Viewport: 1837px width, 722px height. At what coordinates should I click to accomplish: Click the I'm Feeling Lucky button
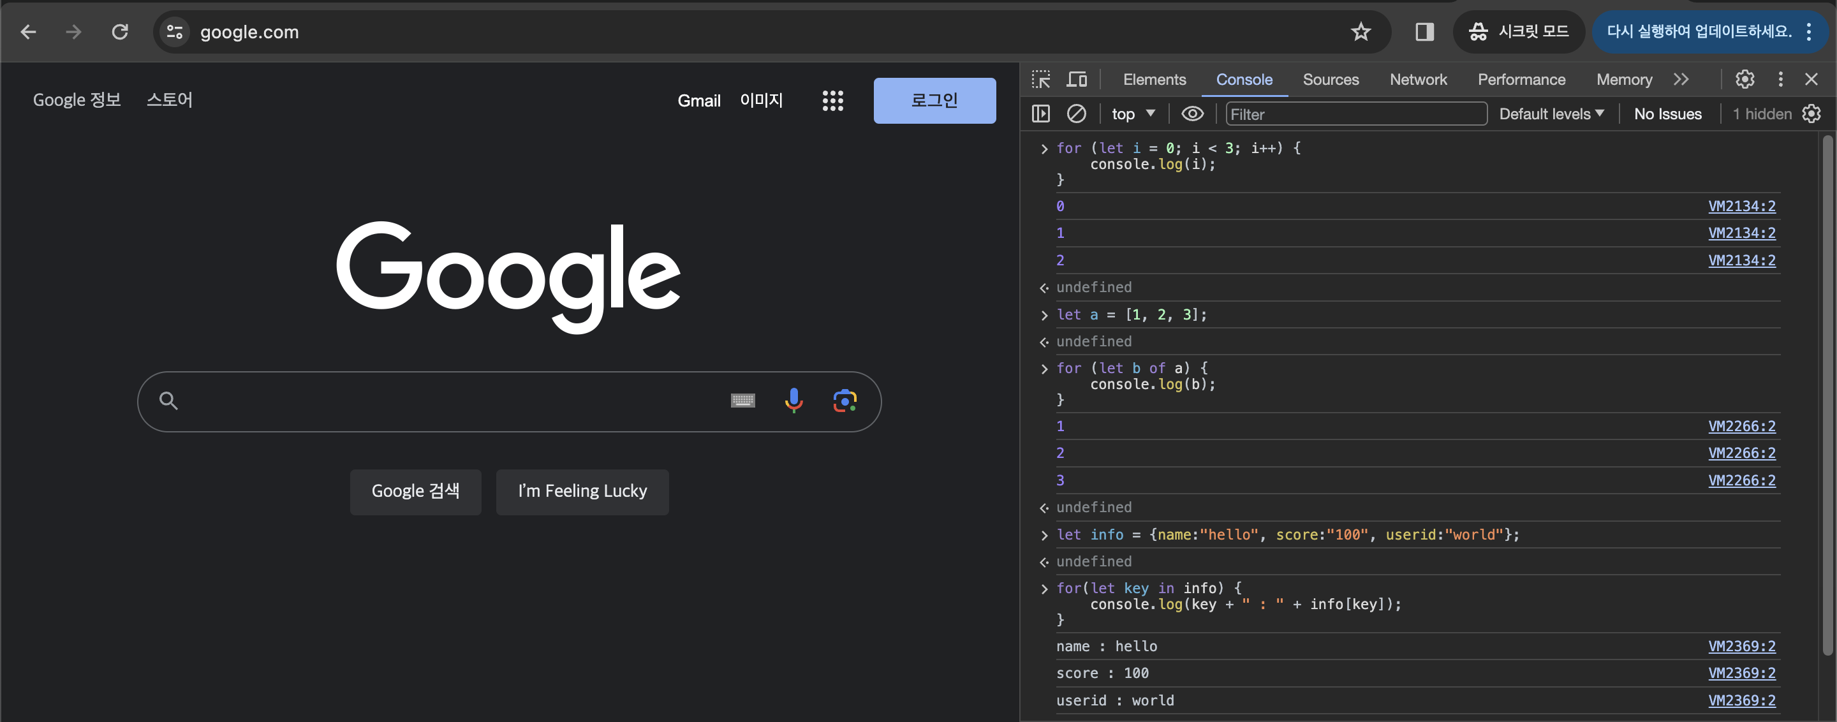[x=582, y=491]
